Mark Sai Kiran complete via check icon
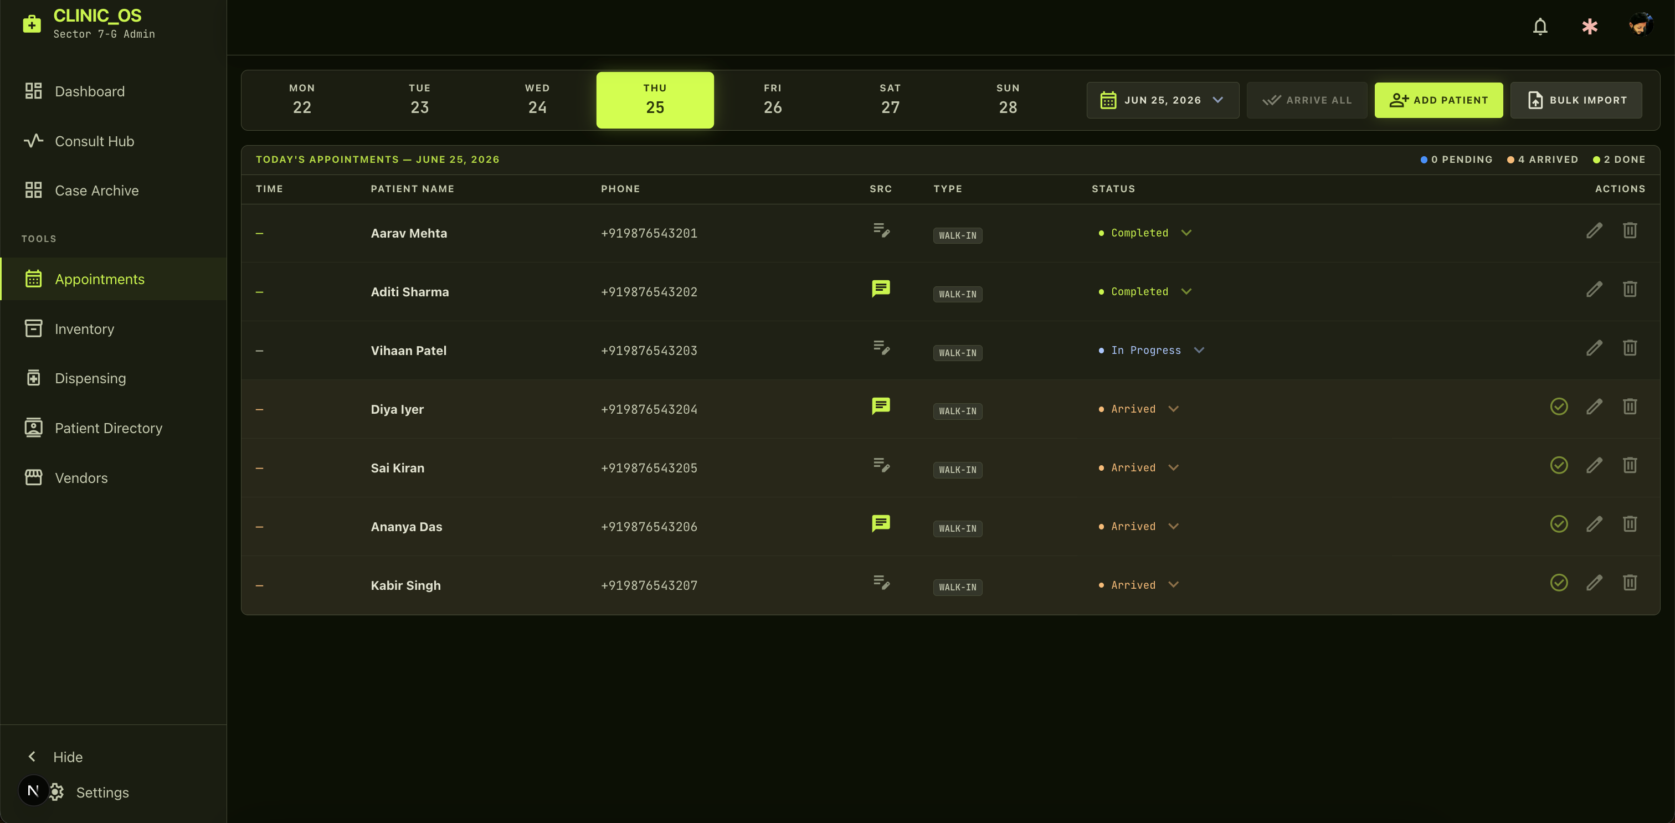The width and height of the screenshot is (1675, 823). (1559, 465)
